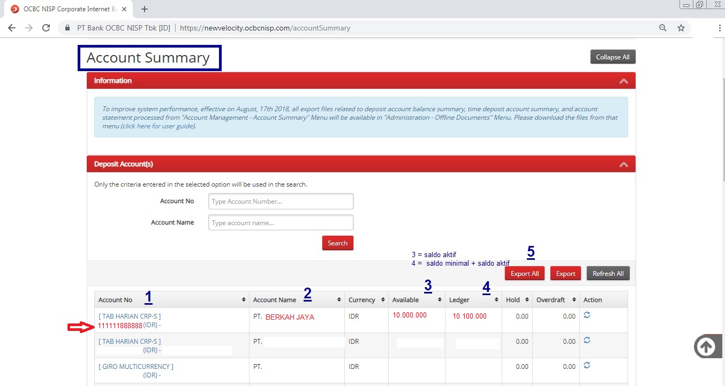The image size is (725, 386).
Task: Open the Chrome three-dot menu
Action: coord(719,28)
